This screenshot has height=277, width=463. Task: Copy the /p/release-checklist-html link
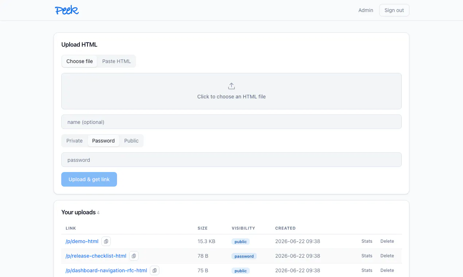[x=134, y=256]
